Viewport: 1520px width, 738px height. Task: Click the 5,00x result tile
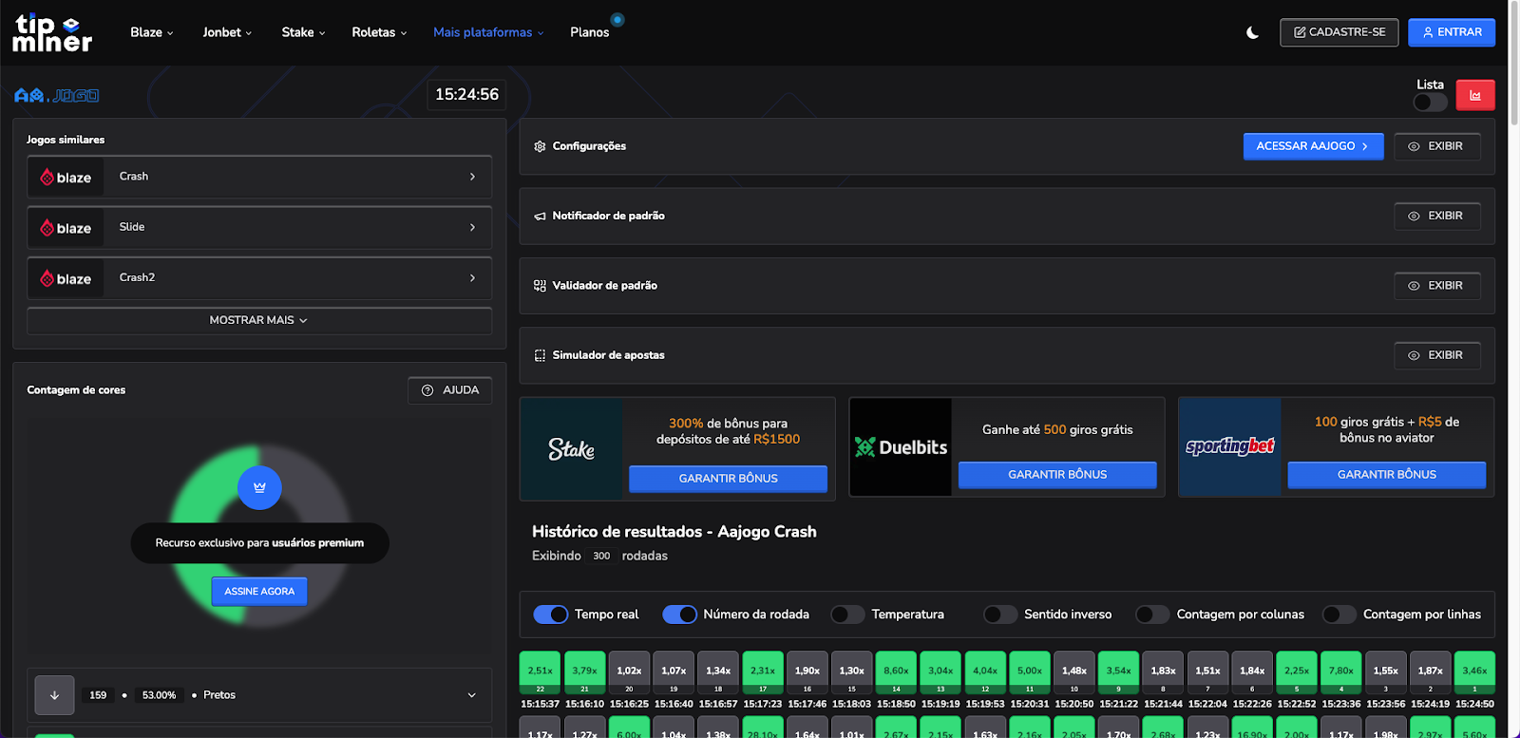point(1030,673)
